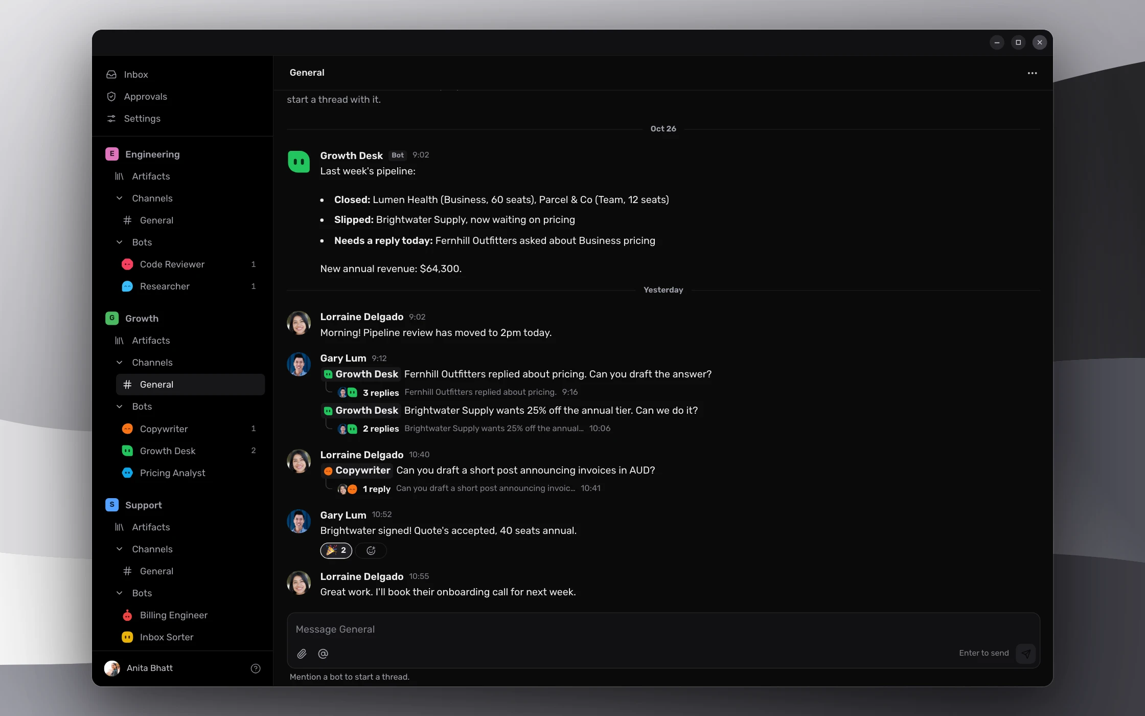Open the Code Reviewer bot

coord(190,264)
